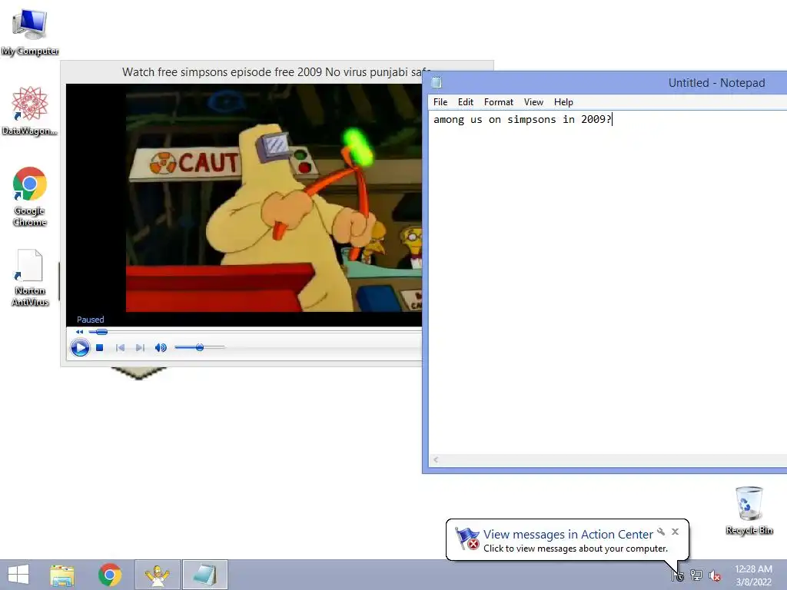Image resolution: width=787 pixels, height=590 pixels.
Task: Open the Windows Start button
Action: click(x=18, y=575)
